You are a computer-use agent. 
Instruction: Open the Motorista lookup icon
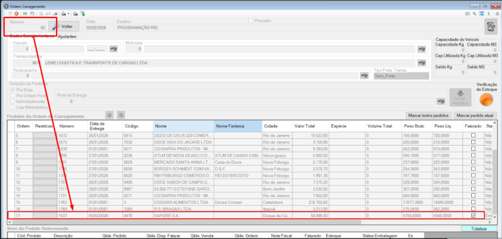tap(422, 49)
